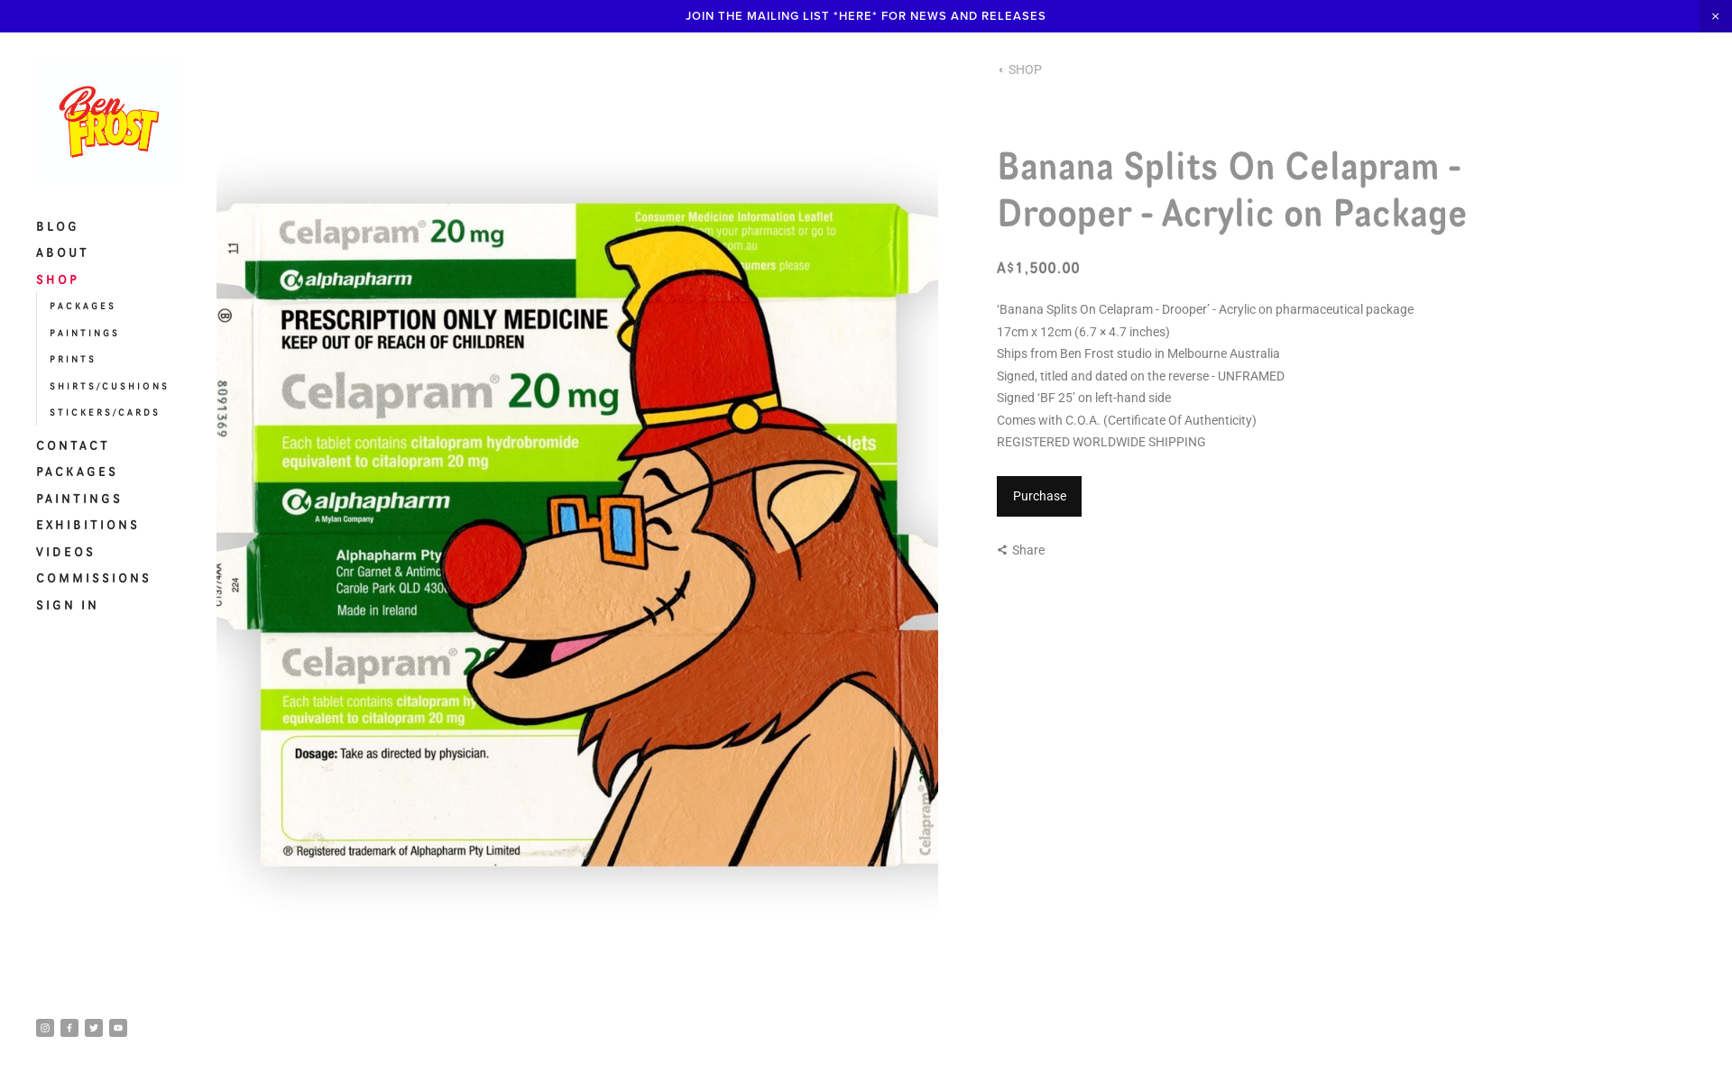The width and height of the screenshot is (1732, 1082).
Task: Open Shirts/Cushions submenu item
Action: pos(109,387)
